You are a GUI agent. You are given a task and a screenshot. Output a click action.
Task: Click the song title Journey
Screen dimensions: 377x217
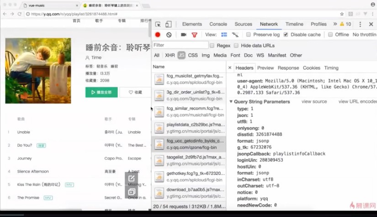click(x=24, y=159)
